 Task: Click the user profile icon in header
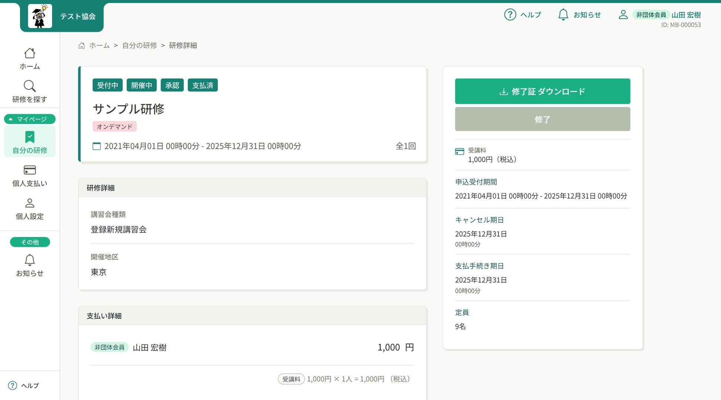click(623, 15)
